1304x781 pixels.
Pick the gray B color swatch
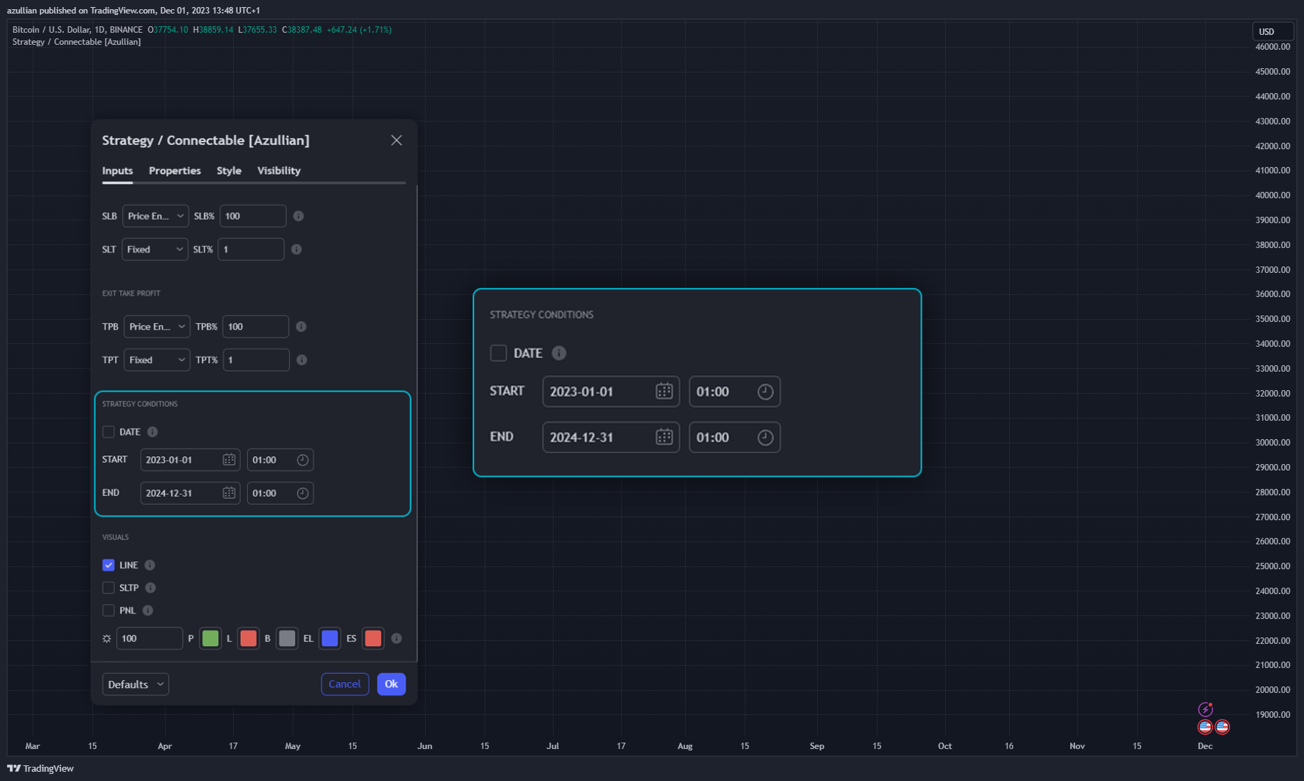(x=287, y=639)
